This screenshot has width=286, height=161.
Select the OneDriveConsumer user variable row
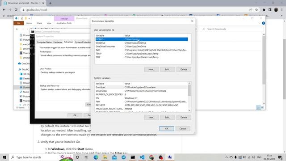(x=142, y=47)
